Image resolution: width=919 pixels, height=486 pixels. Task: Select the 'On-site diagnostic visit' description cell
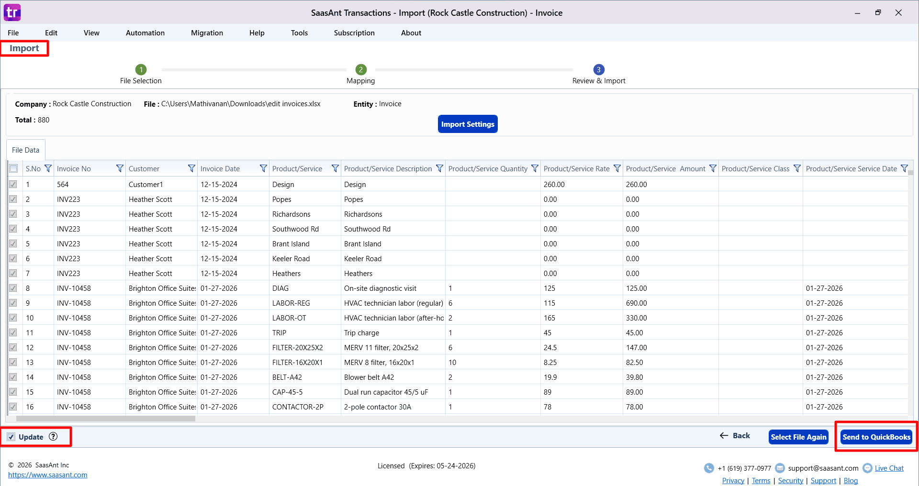pos(393,288)
